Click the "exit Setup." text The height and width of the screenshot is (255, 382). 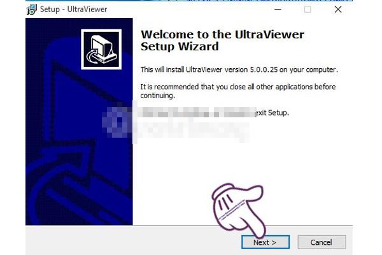(271, 113)
